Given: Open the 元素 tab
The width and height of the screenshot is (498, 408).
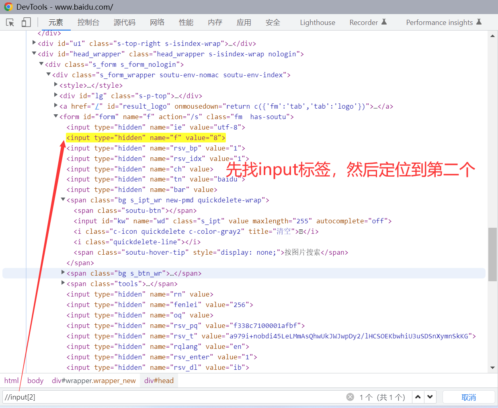Looking at the screenshot, I should click(56, 23).
